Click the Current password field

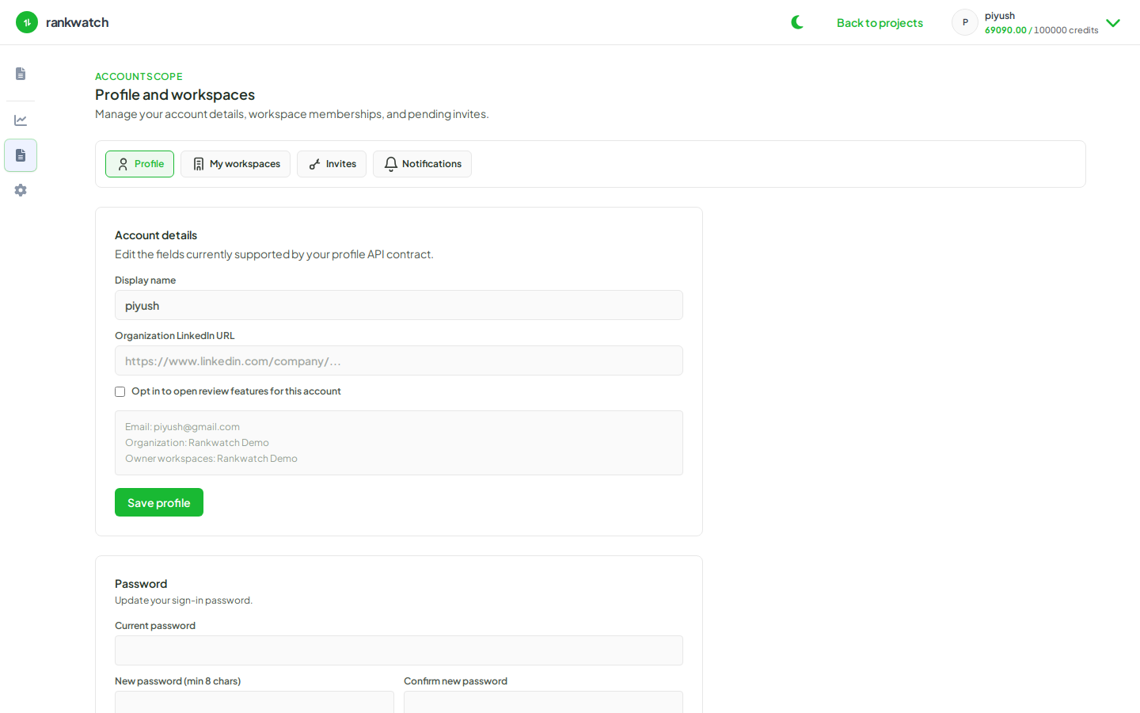tap(399, 650)
